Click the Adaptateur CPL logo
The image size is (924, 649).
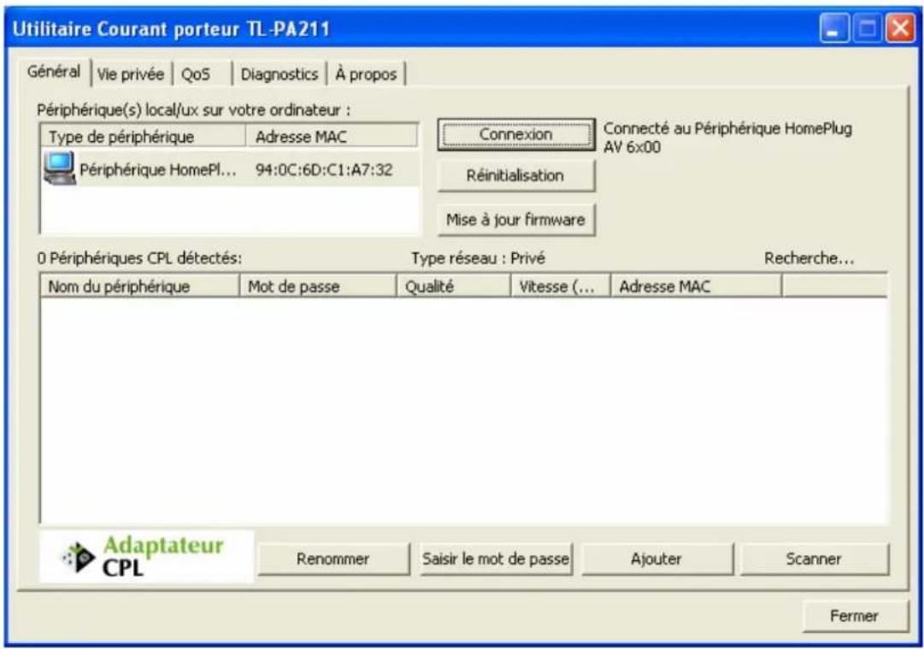[x=146, y=556]
